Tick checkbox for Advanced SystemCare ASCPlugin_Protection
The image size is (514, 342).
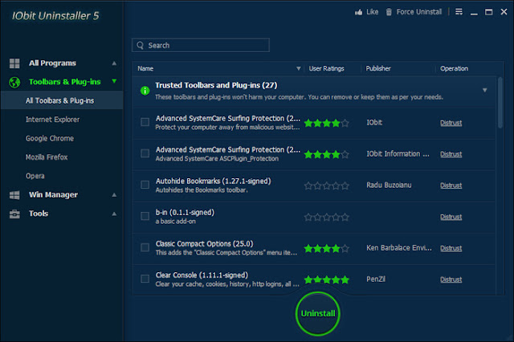point(145,153)
